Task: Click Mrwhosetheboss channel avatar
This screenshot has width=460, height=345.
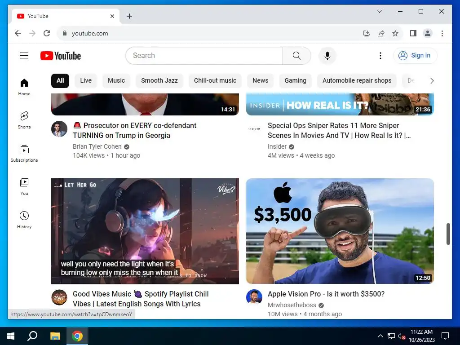Action: tap(254, 297)
